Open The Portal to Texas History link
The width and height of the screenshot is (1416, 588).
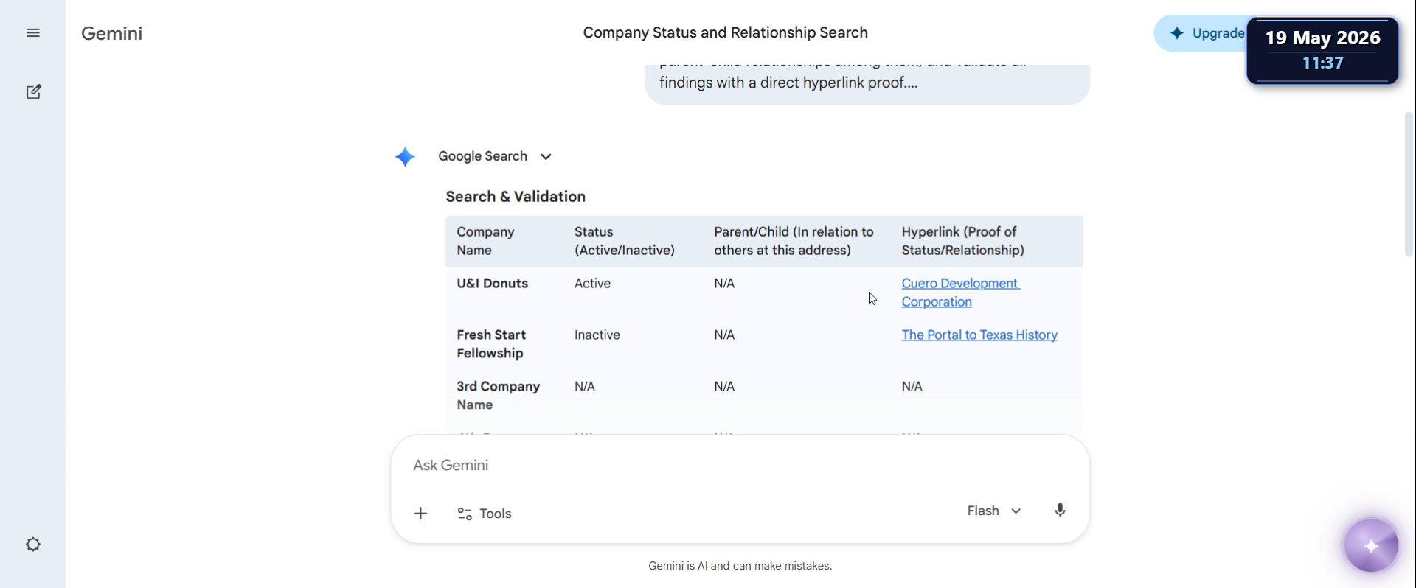click(979, 335)
